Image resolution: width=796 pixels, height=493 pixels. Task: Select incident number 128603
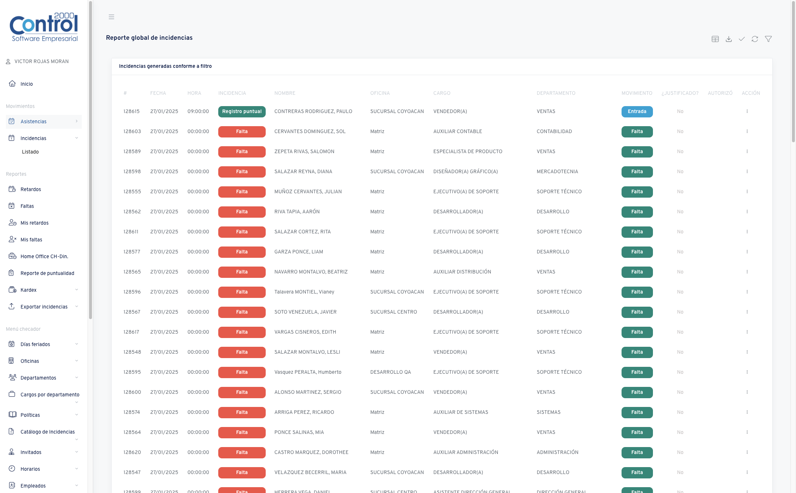[x=132, y=131]
